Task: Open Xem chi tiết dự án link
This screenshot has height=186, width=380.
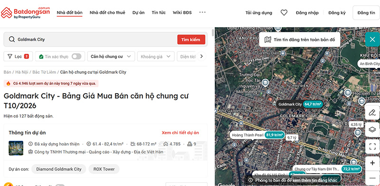Action: [x=180, y=133]
